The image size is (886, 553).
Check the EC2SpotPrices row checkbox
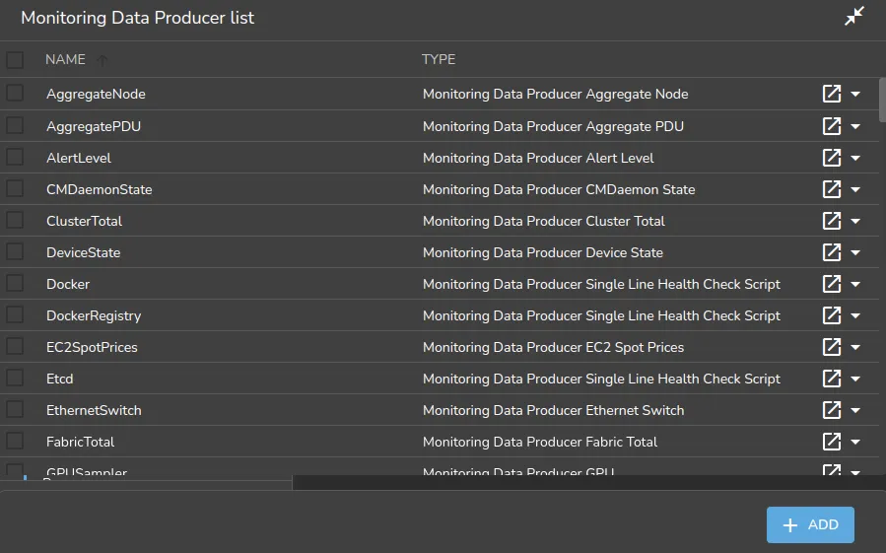pos(15,346)
